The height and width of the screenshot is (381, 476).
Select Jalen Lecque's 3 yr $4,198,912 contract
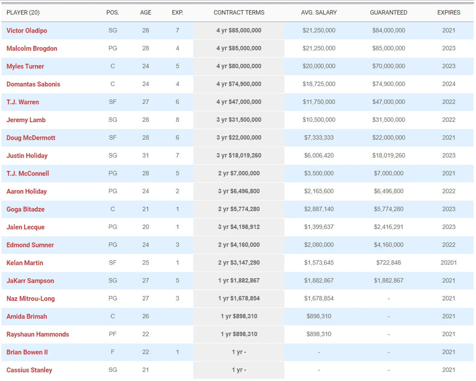[239, 227]
